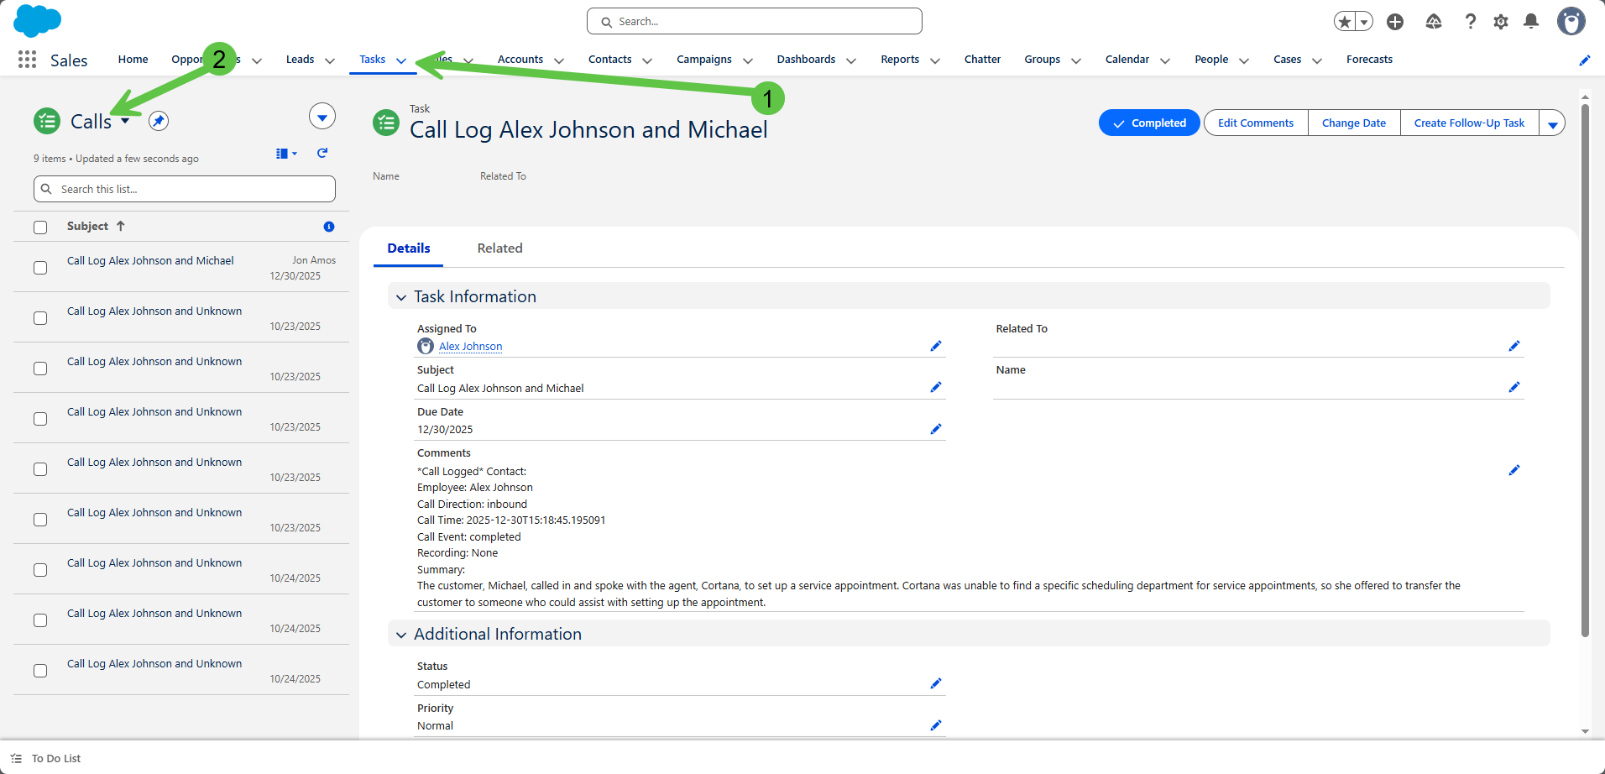Open the App Launcher grid icon
This screenshot has width=1605, height=774.
[x=27, y=60]
